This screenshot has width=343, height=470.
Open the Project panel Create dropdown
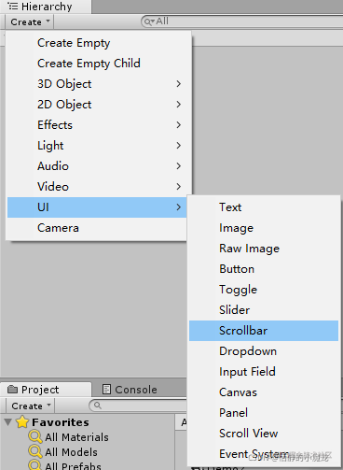click(x=31, y=406)
